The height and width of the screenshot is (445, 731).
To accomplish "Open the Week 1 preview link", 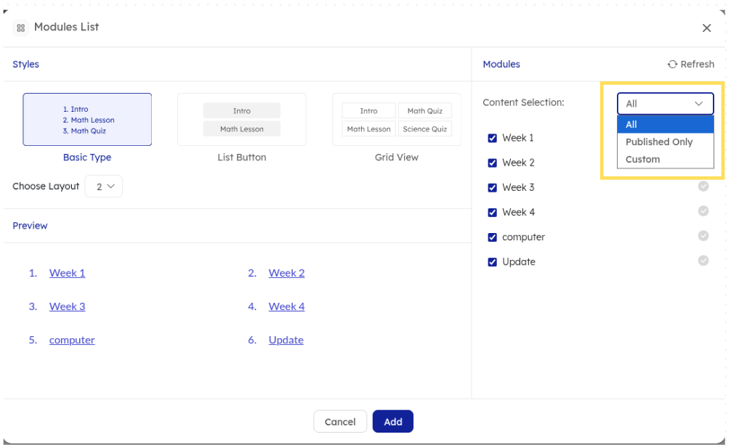I will click(67, 273).
